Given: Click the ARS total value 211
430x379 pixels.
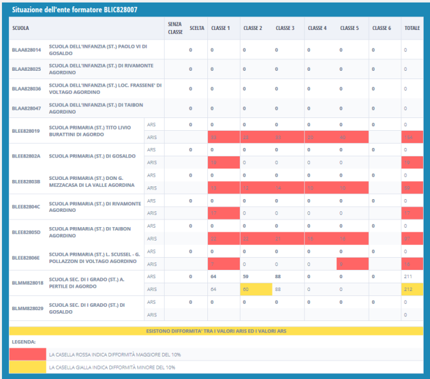Looking at the screenshot, I should click(x=409, y=276).
